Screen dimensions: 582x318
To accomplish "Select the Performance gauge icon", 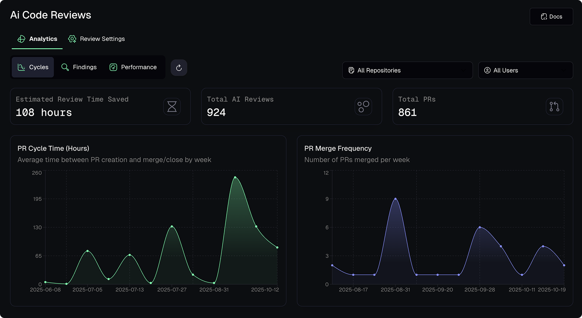I will pyautogui.click(x=113, y=67).
